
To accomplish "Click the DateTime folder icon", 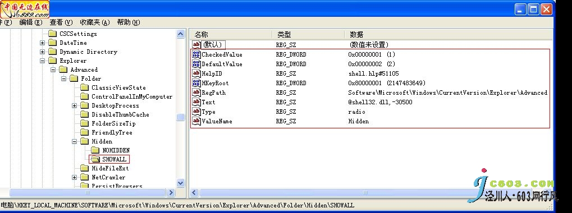I will (53, 43).
